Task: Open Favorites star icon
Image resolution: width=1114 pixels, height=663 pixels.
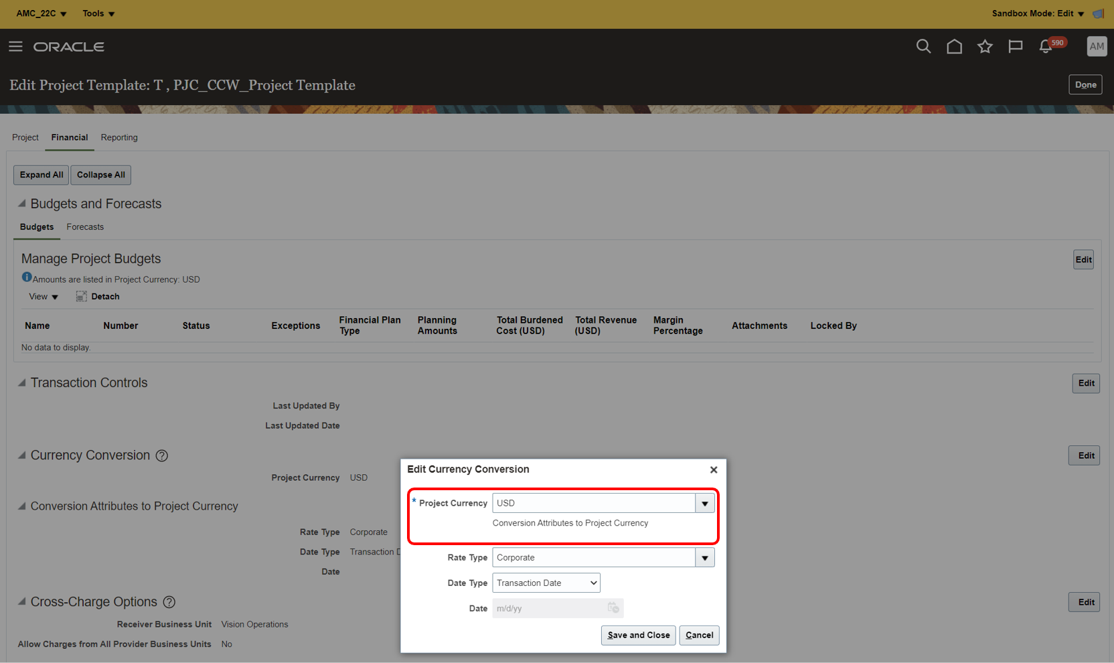Action: click(x=985, y=46)
